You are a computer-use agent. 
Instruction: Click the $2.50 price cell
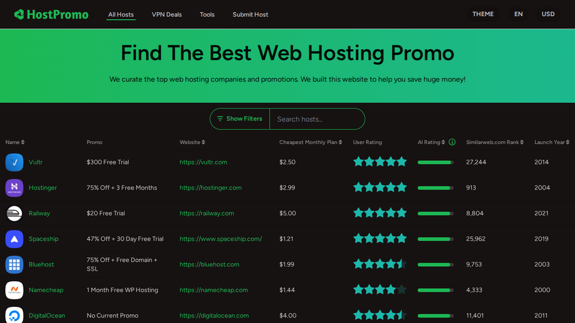click(x=287, y=162)
